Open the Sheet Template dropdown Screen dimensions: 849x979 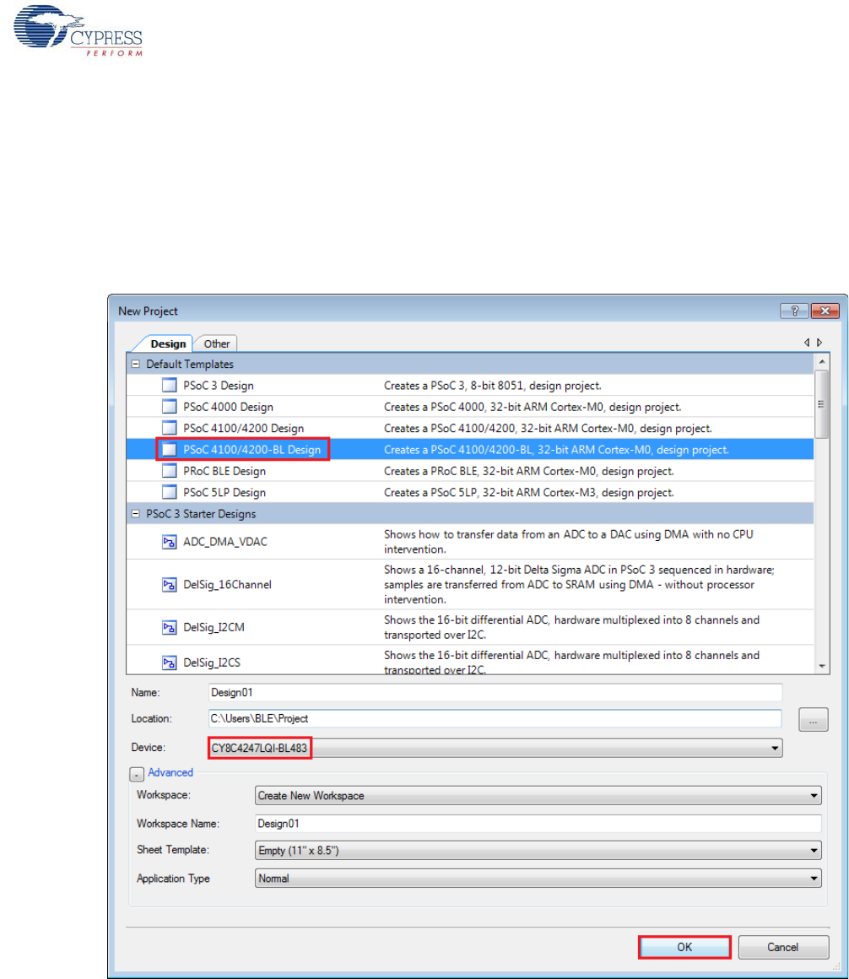coord(814,851)
